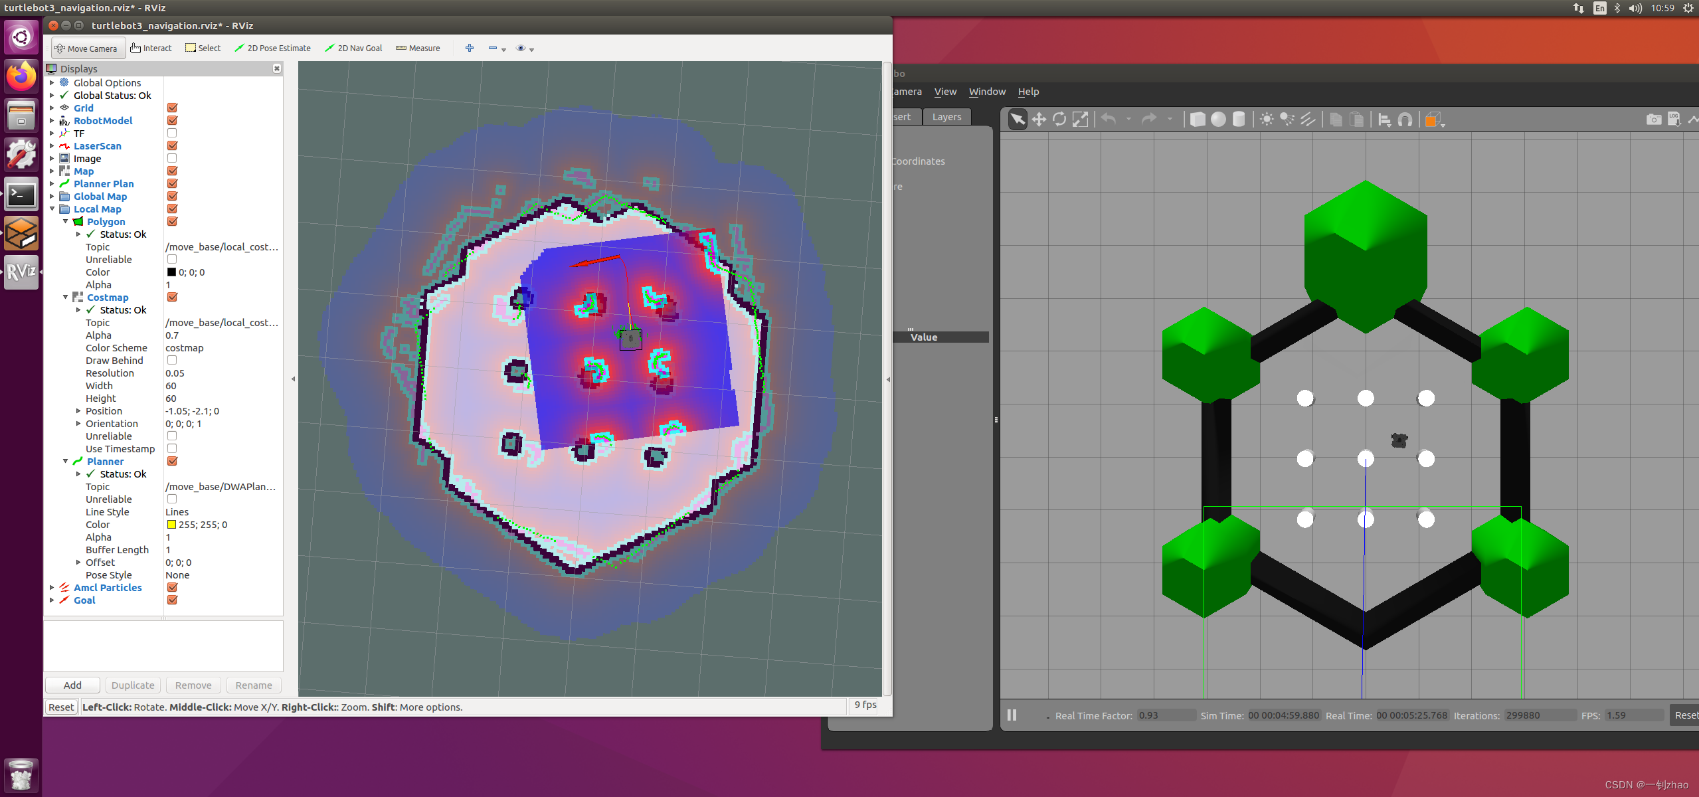Open the Window menu in Gazebo
This screenshot has height=797, width=1699.
987,92
